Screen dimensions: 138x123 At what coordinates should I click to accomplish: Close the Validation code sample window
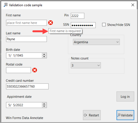tap(133, 5)
